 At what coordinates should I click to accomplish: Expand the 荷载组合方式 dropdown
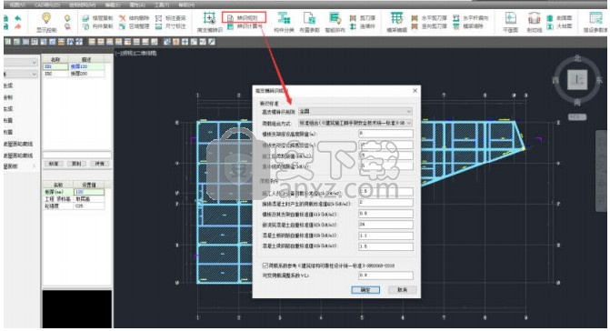click(x=355, y=123)
